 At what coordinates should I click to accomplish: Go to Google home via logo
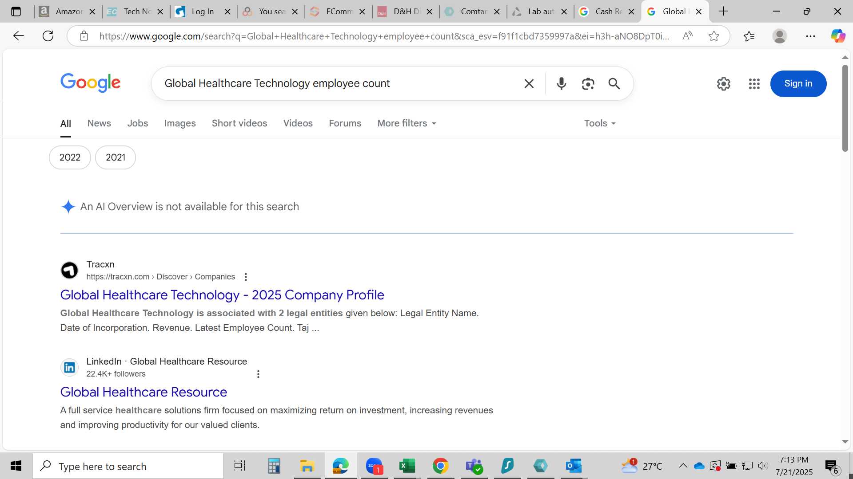click(x=90, y=82)
